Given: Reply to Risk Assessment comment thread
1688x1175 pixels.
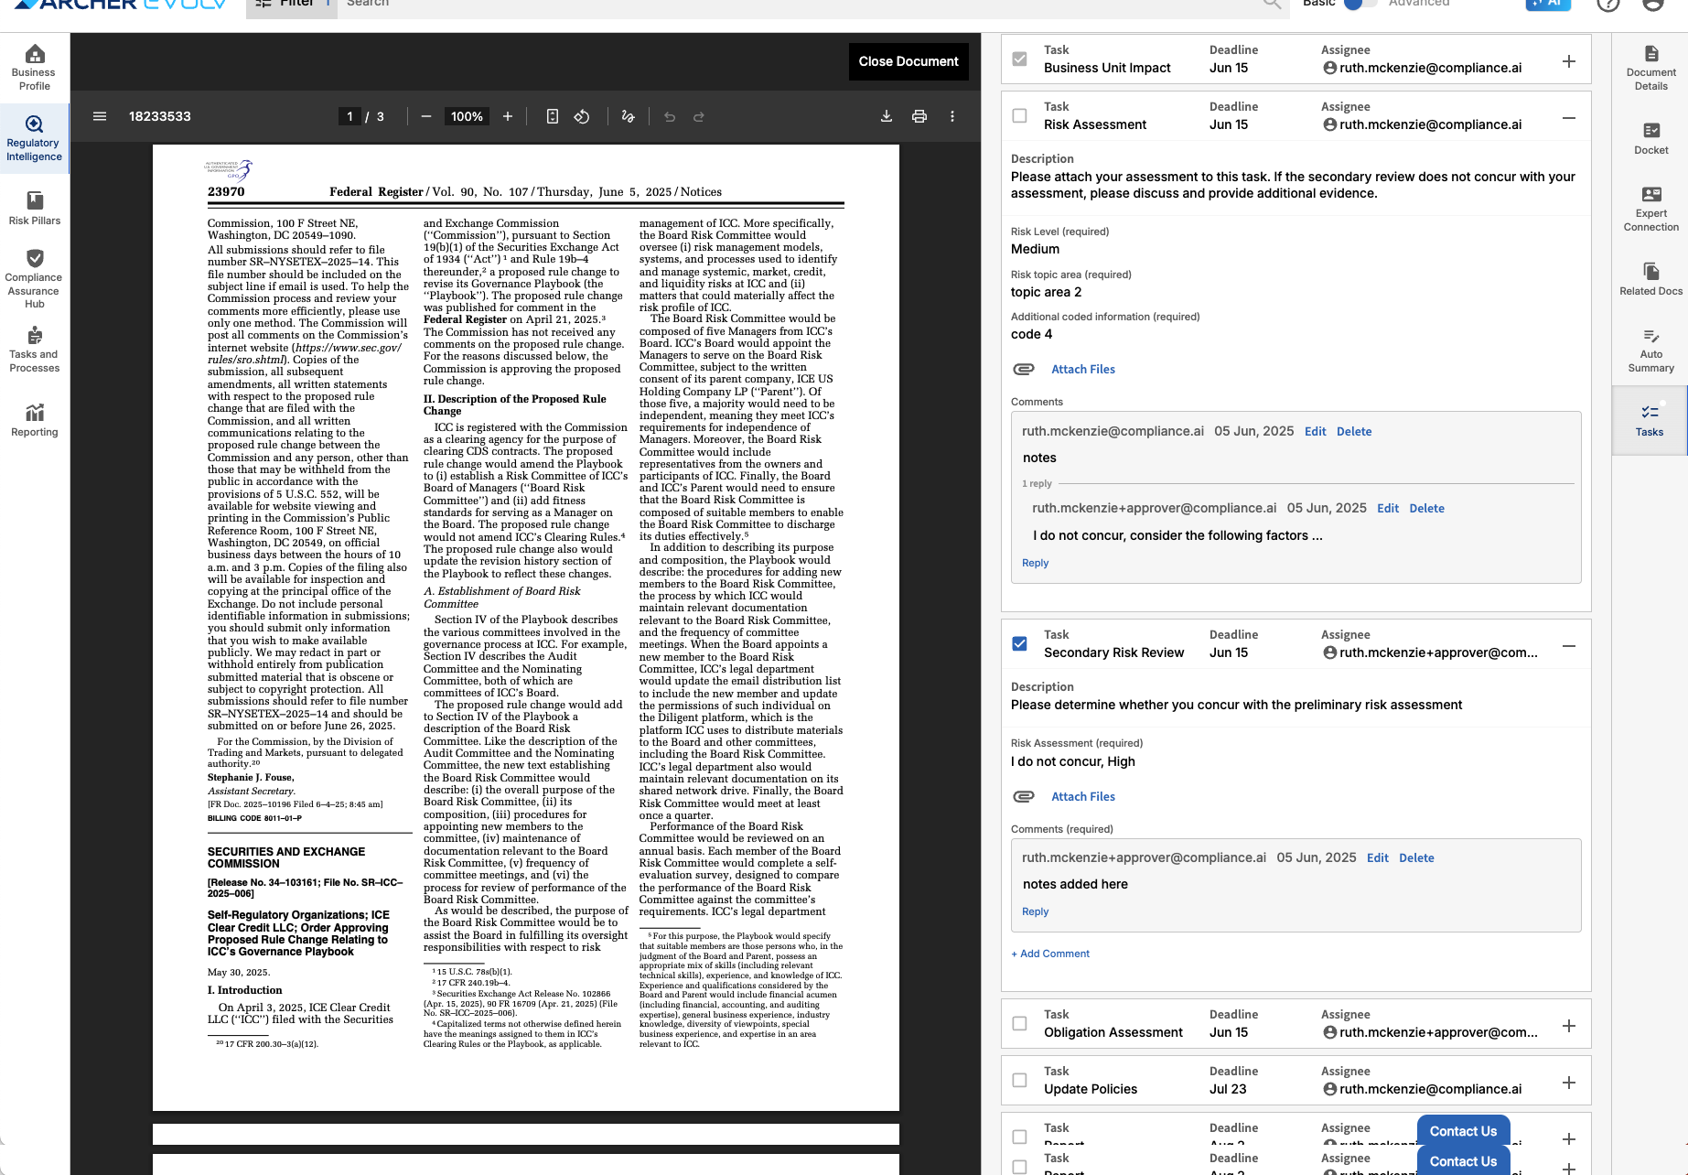Looking at the screenshot, I should click(1036, 563).
